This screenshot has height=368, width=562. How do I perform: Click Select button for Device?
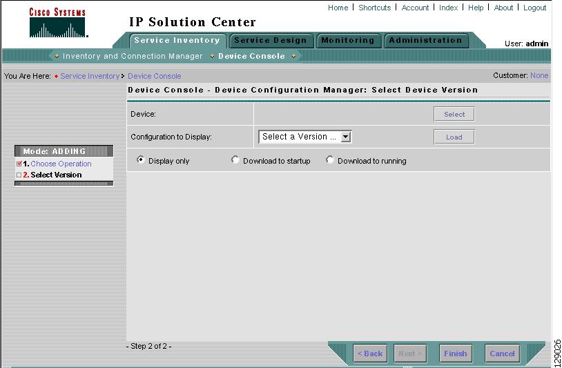click(454, 115)
